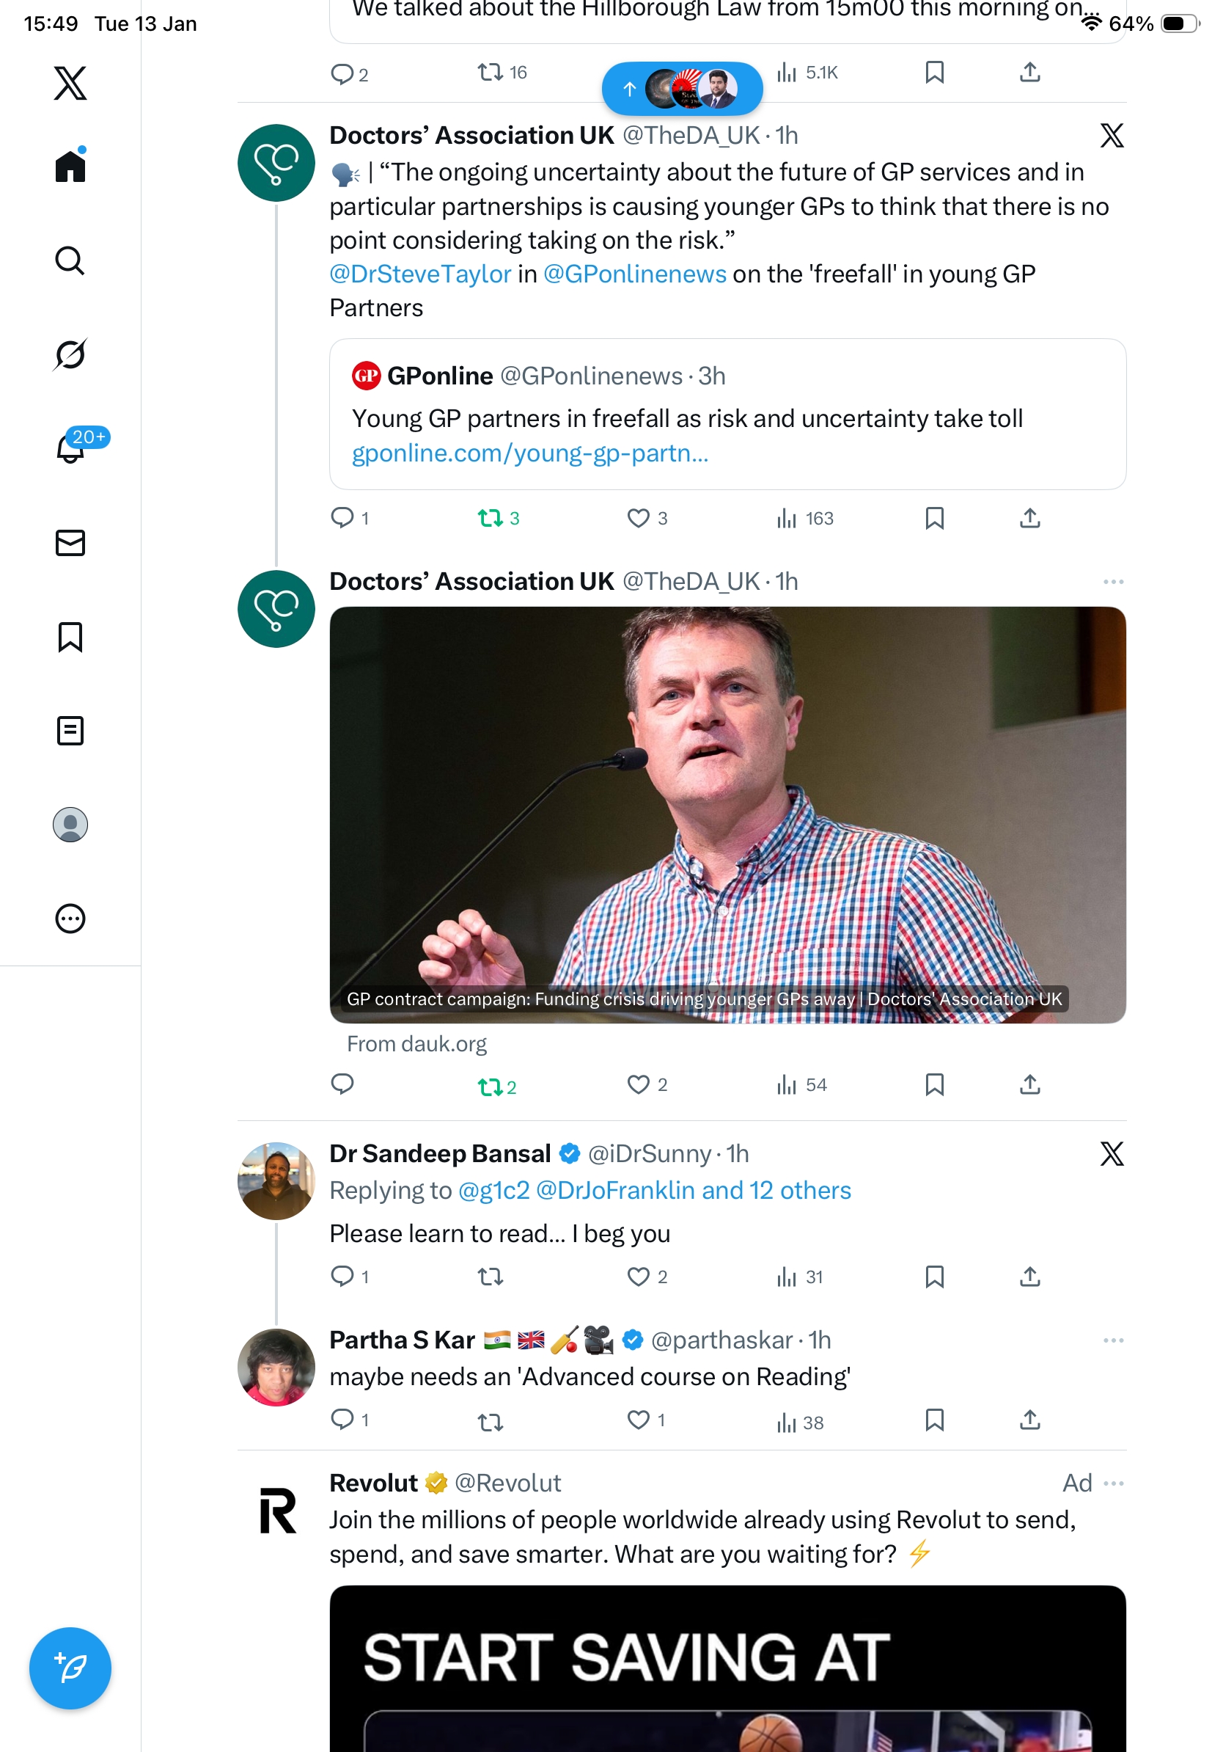Open the gponline.com article link
Image resolution: width=1223 pixels, height=1752 pixels.
point(530,453)
